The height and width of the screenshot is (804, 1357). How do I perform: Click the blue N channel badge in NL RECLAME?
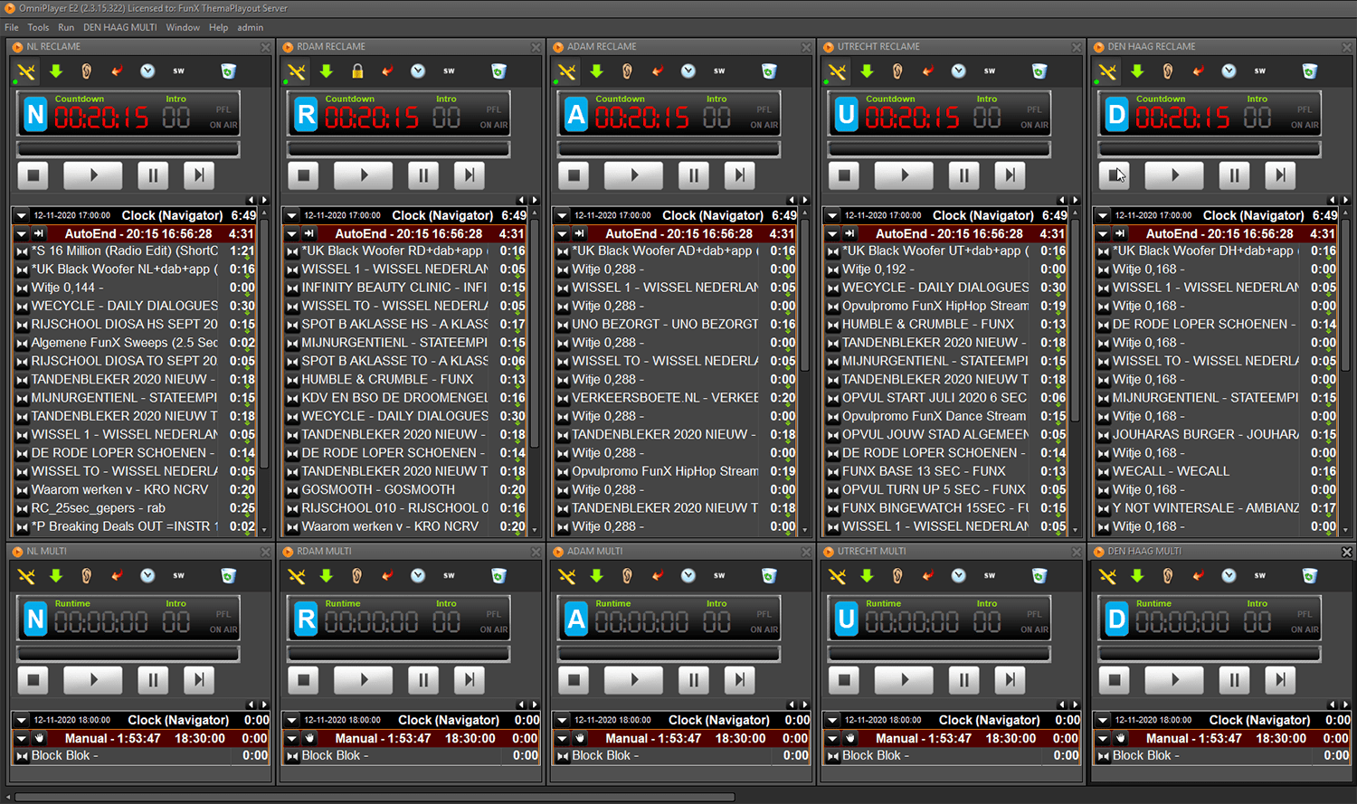pos(35,114)
